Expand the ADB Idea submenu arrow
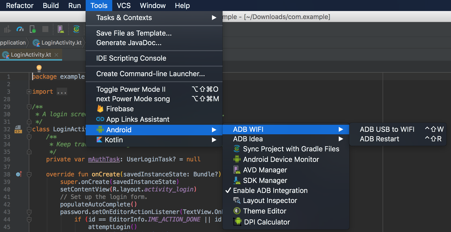451x232 pixels. 341,139
